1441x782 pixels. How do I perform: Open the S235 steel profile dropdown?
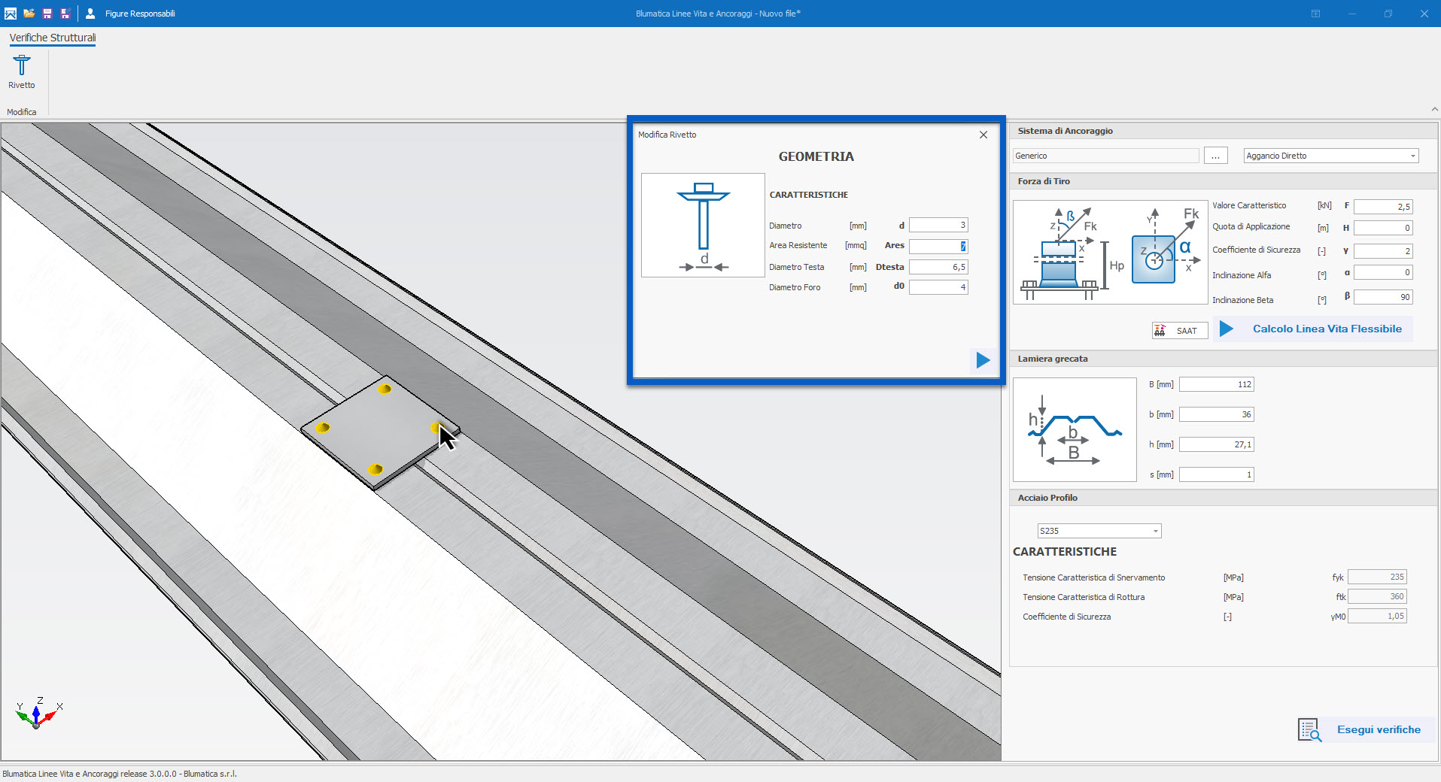pos(1155,532)
